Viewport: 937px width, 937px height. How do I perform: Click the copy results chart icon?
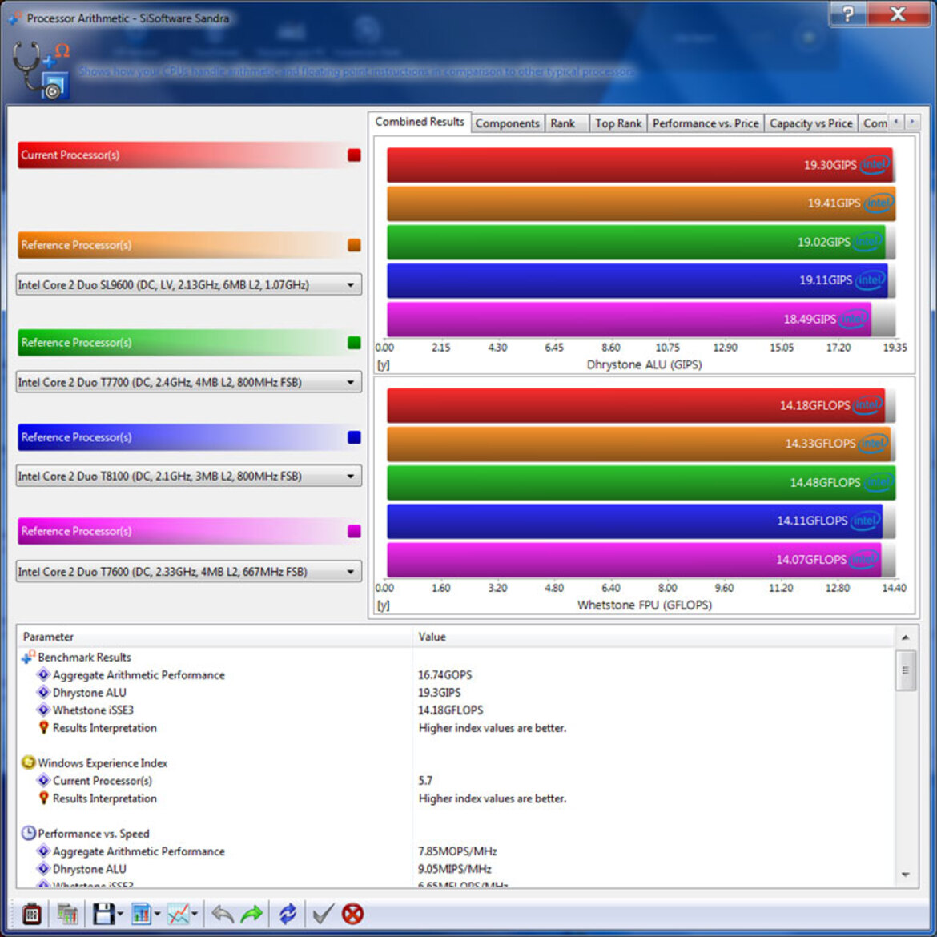pyautogui.click(x=67, y=914)
